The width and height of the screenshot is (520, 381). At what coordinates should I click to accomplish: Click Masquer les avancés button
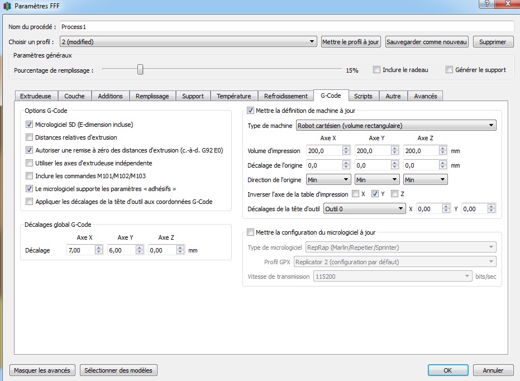(42, 370)
